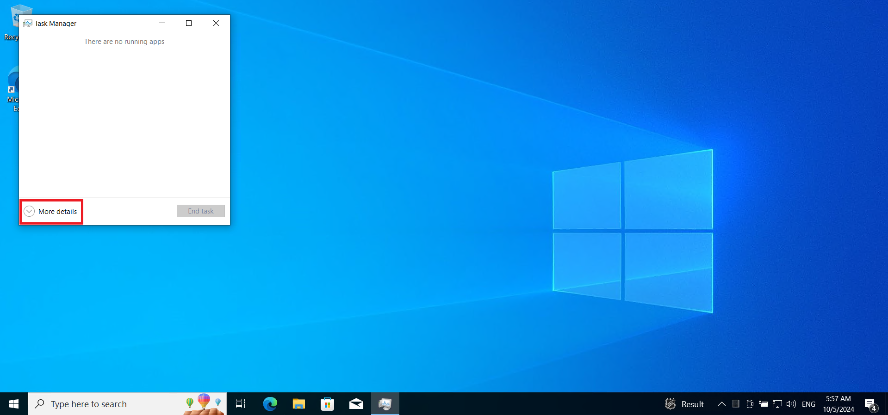Minimize the Task Manager window
Viewport: 888px width, 415px height.
(x=162, y=23)
